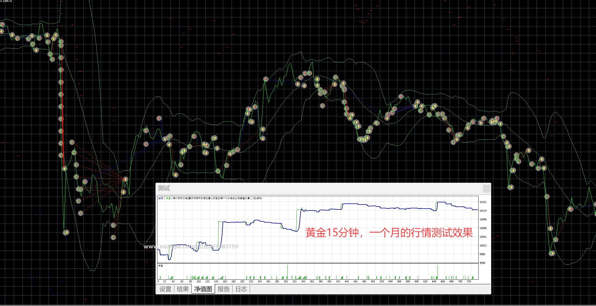Screen dimensions: 596x306
Task: Click the 净值 legend label
Action: pos(168,198)
